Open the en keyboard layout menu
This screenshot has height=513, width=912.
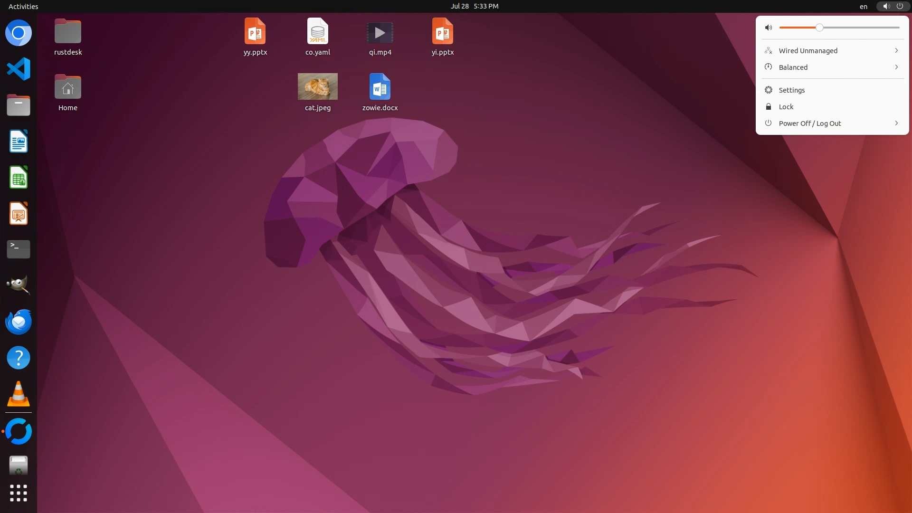click(863, 6)
